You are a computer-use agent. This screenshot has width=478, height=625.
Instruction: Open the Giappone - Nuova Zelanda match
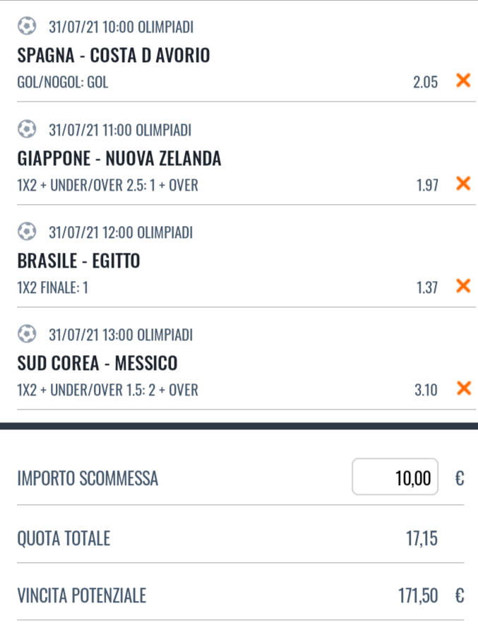119,158
